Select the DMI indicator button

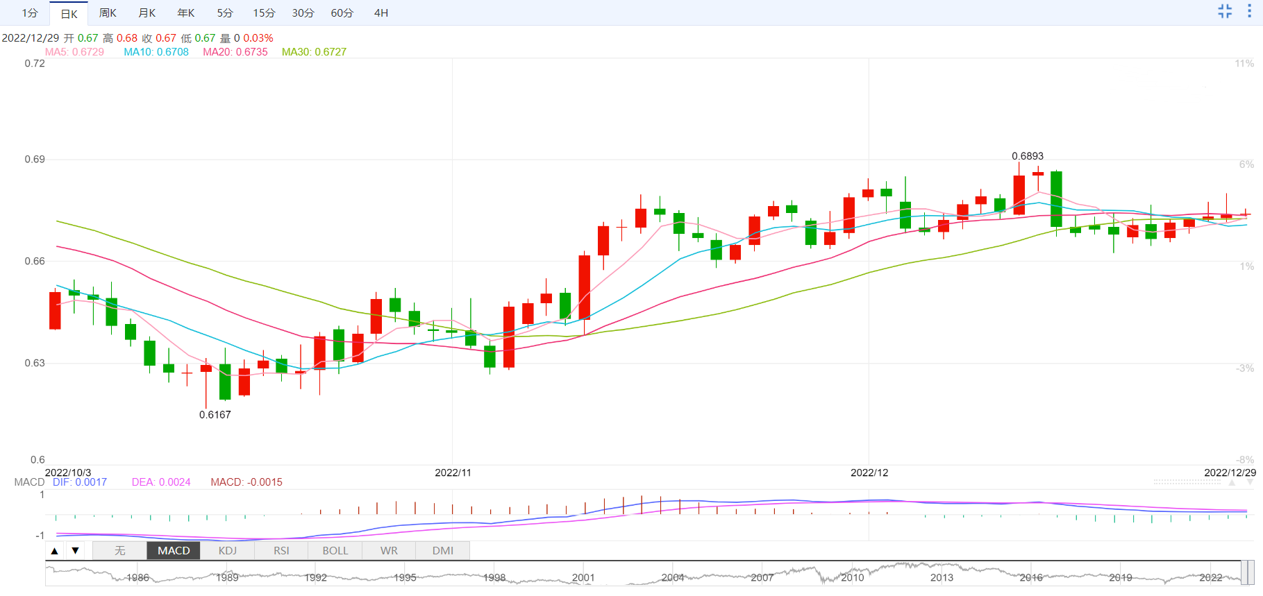(x=443, y=551)
